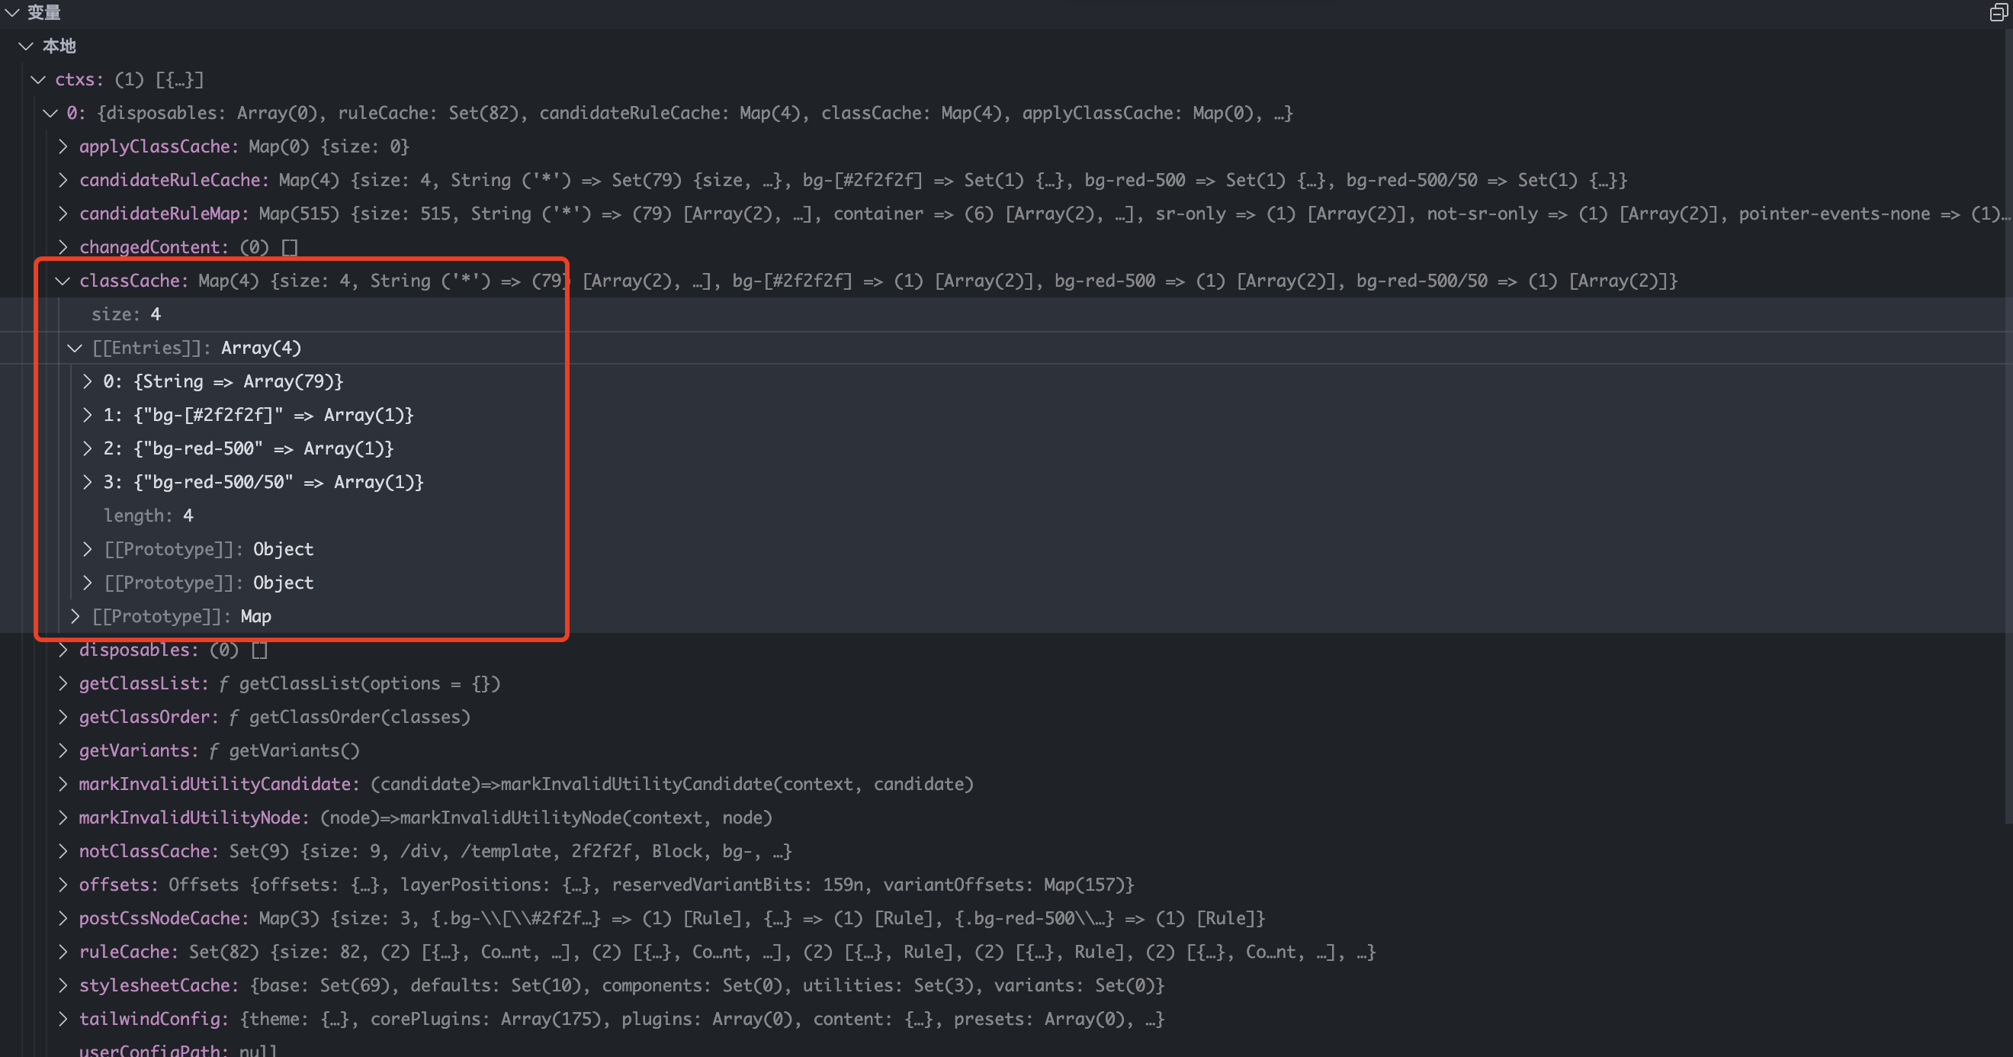Expand the notClassCache set
The image size is (2013, 1057).
coord(63,851)
